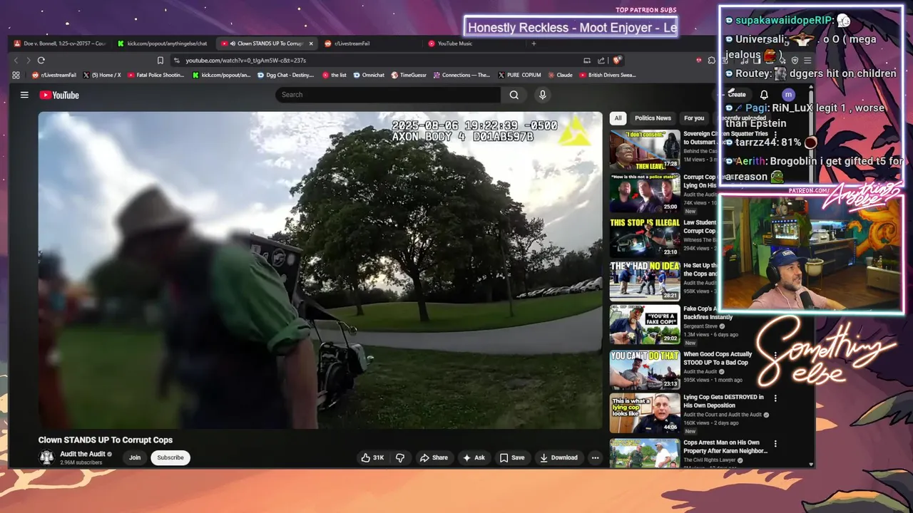
Task: Open 'Lying Cop Gets DESTROYED in His Own Deposition' title
Action: coord(723,401)
